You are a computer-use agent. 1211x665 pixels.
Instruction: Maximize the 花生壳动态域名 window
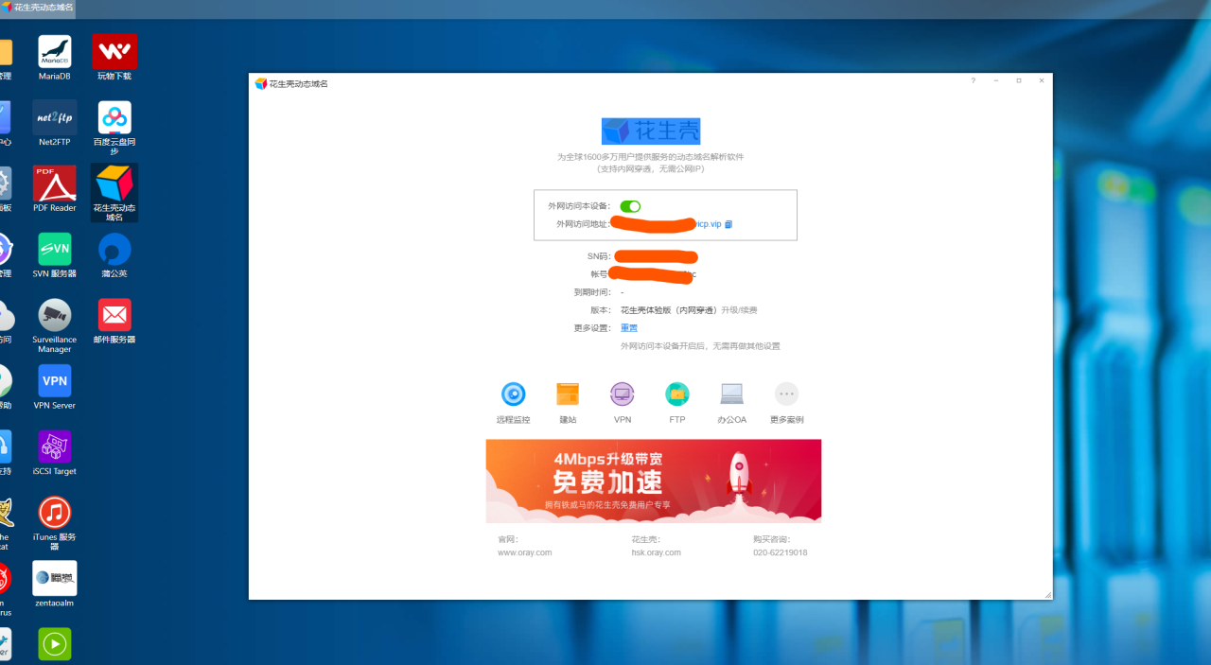pyautogui.click(x=1019, y=81)
